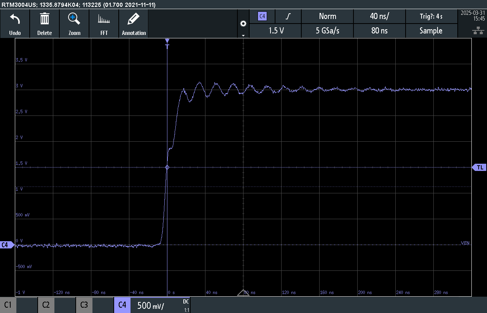Select the Delete icon in toolbar
Image resolution: width=487 pixels, height=313 pixels.
point(45,24)
